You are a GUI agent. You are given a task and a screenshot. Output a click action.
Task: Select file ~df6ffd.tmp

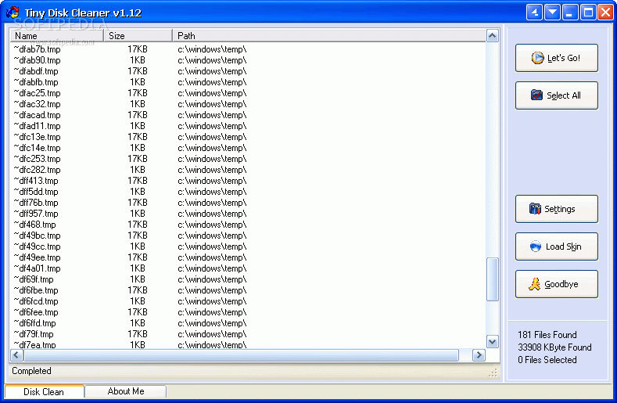35,323
